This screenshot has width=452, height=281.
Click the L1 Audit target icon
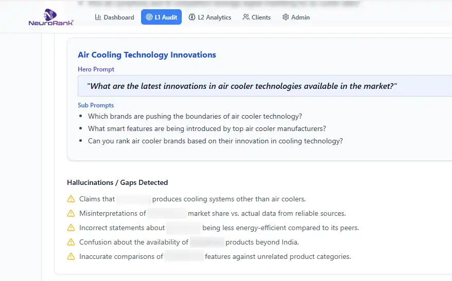pyautogui.click(x=149, y=17)
